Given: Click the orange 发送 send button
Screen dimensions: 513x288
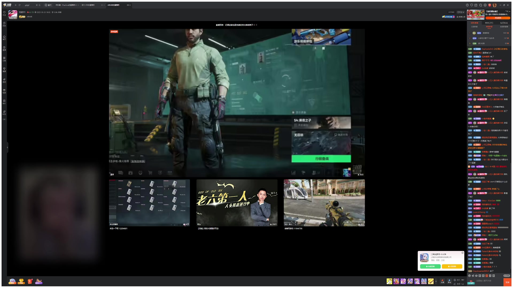Looking at the screenshot, I should [507, 282].
